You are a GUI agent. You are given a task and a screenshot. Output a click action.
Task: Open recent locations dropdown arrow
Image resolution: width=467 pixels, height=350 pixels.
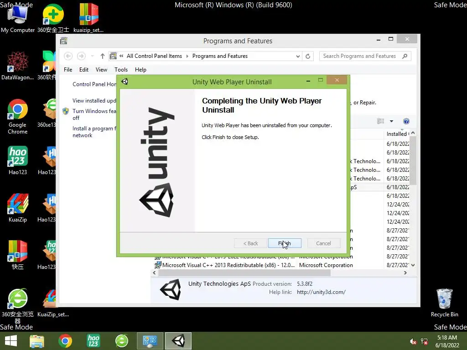pos(92,56)
